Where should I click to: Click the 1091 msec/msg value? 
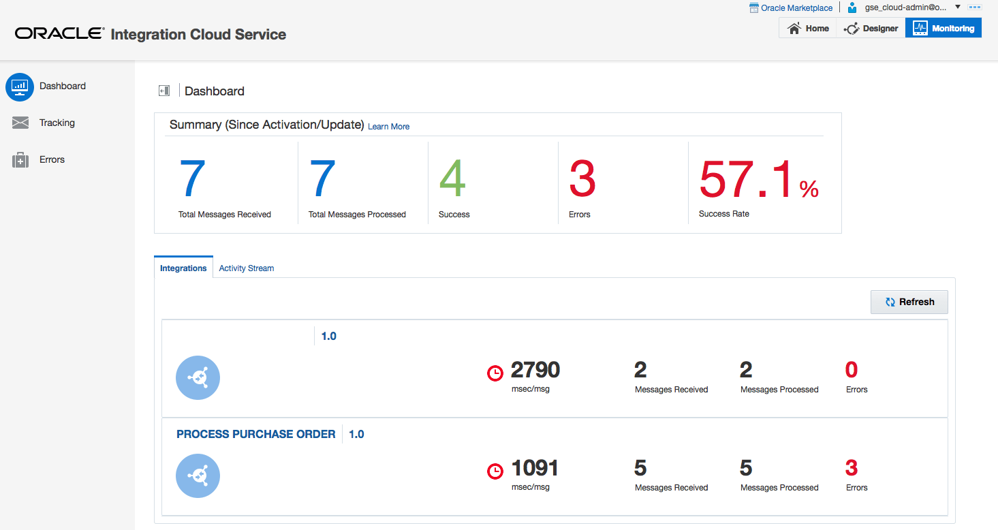pos(535,468)
